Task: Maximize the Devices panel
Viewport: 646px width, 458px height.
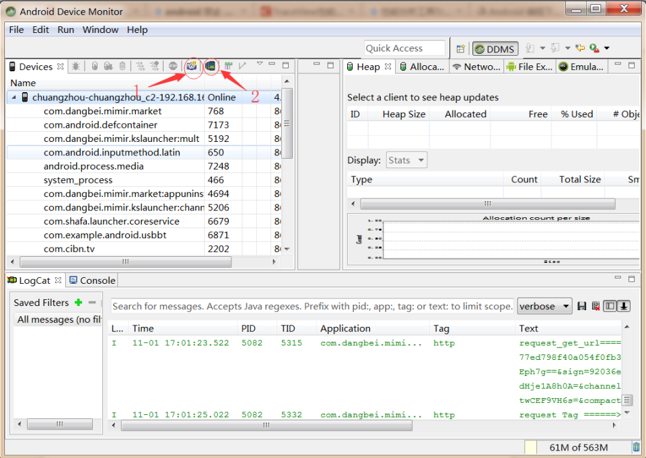Action: (285, 65)
